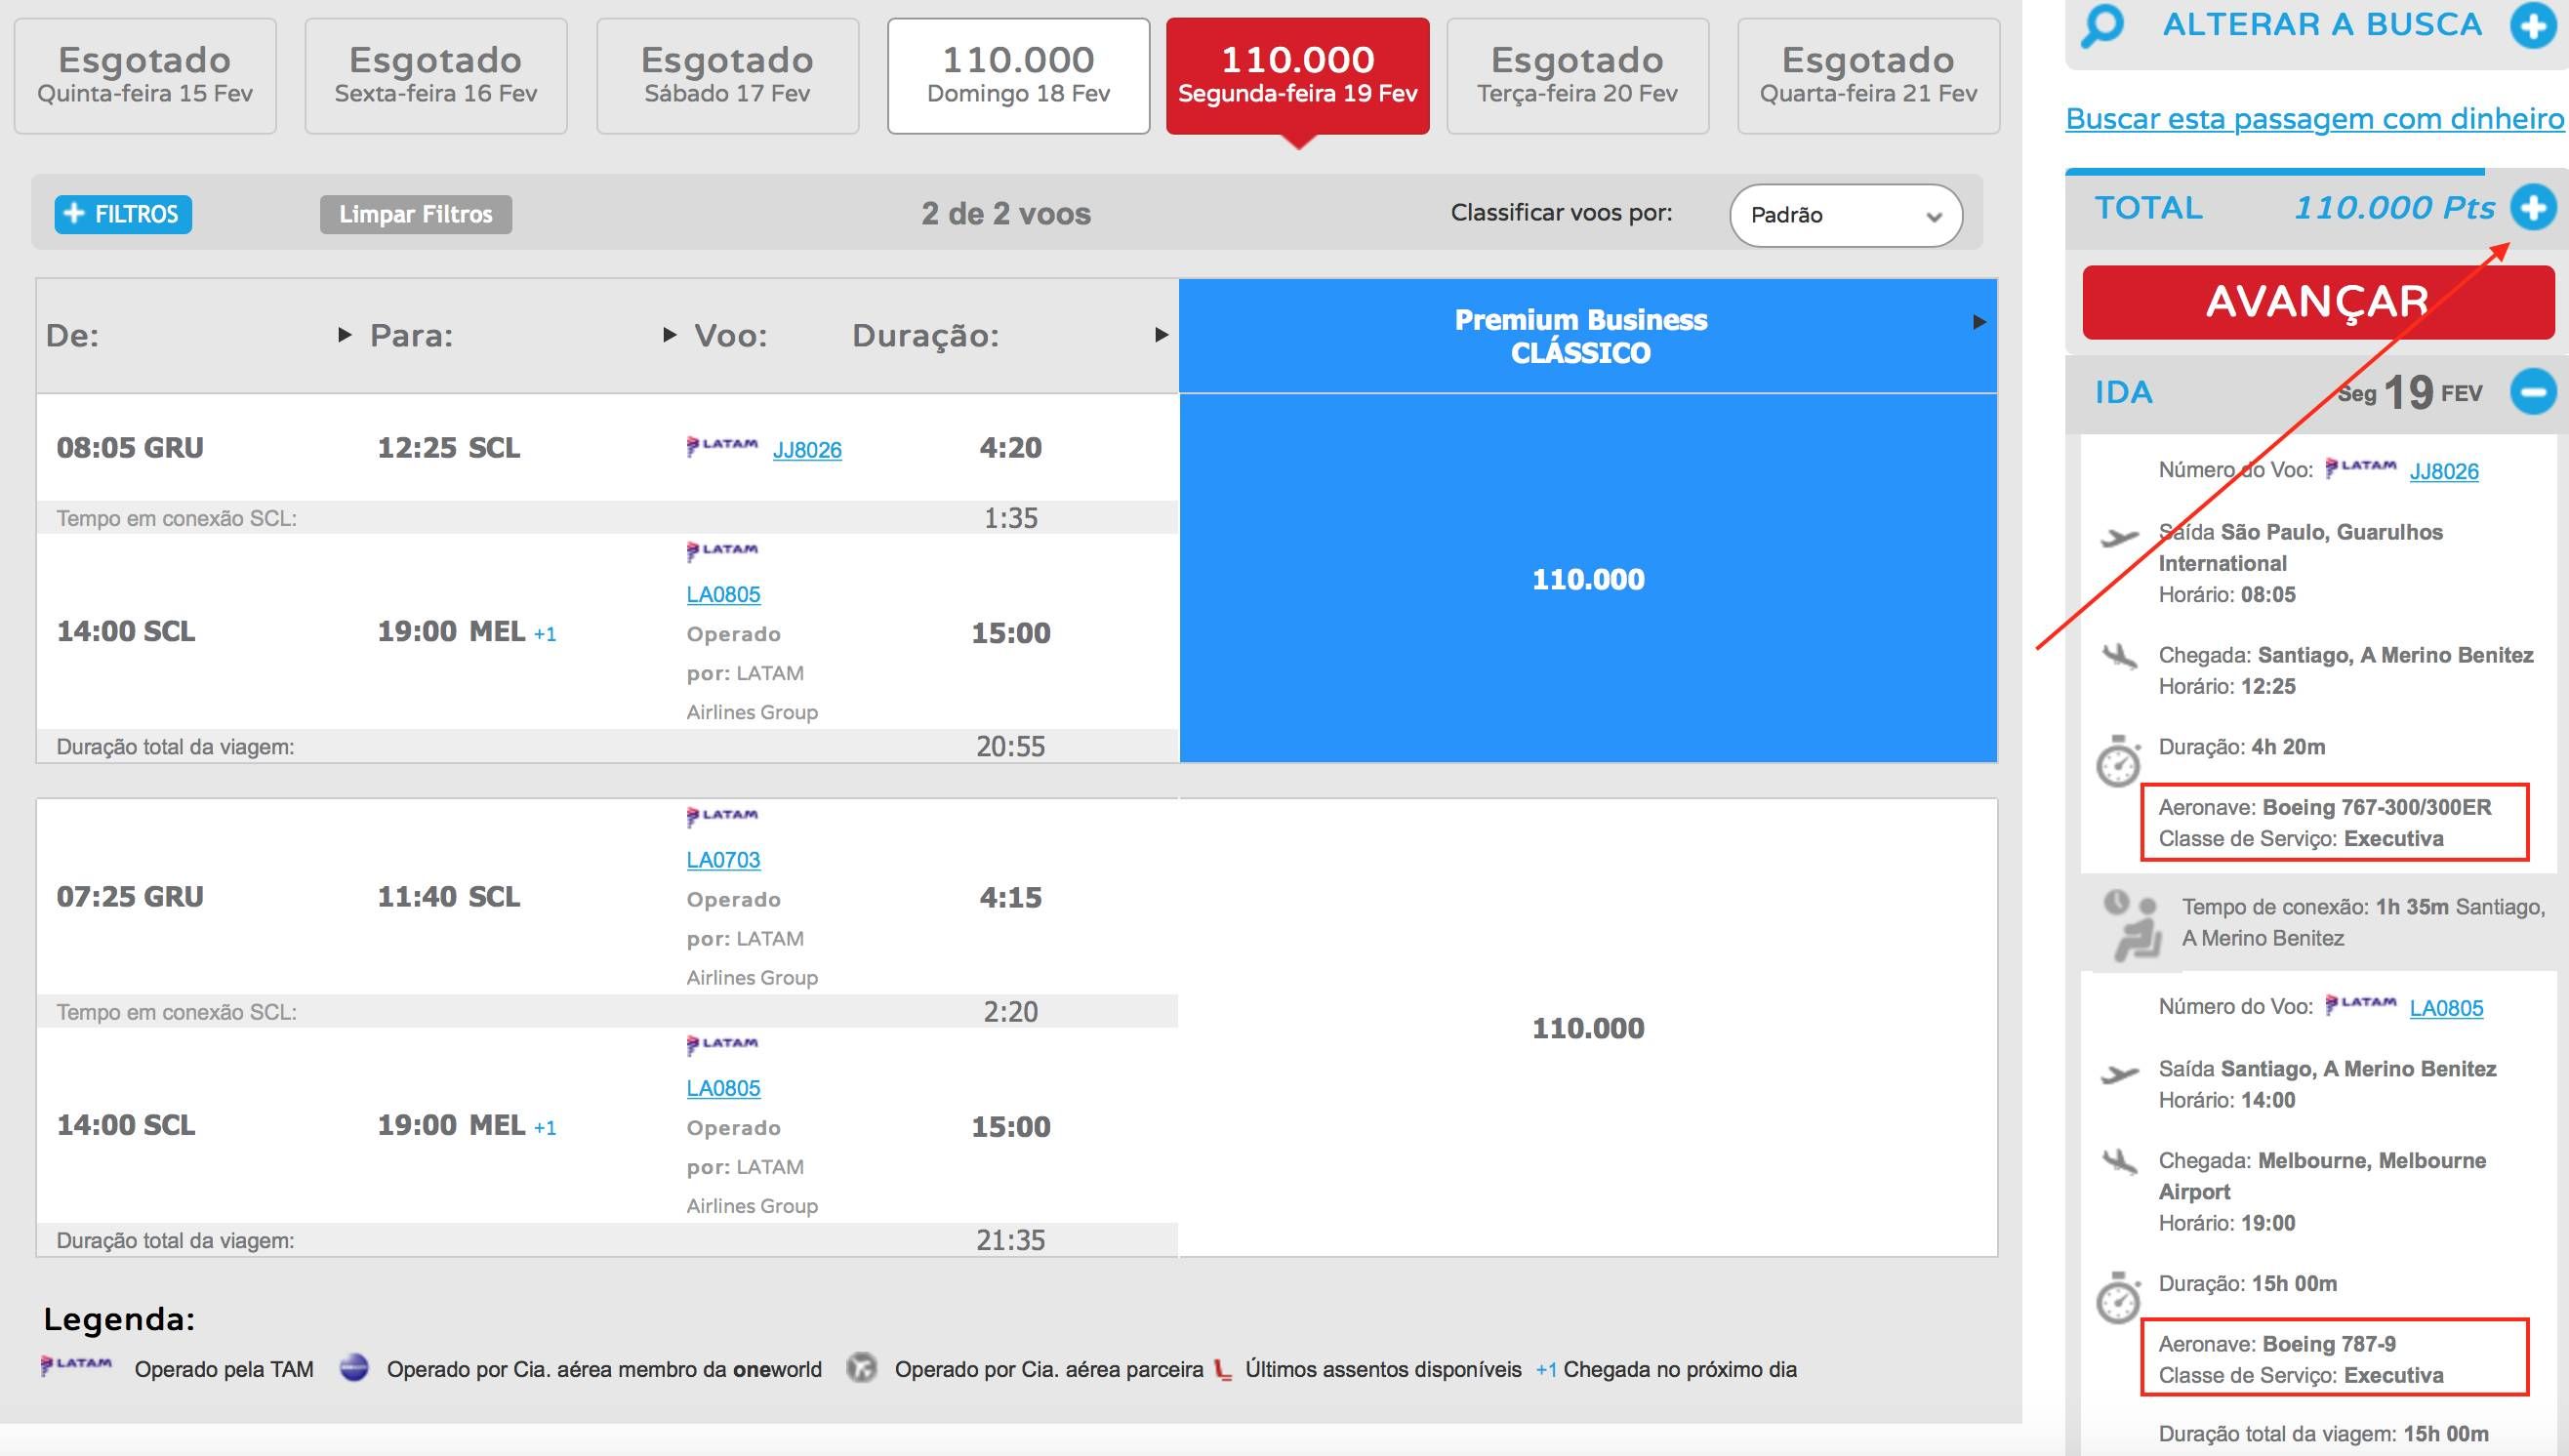Viewport: 2569px width, 1456px height.
Task: Click the 2 de 2 voos counter
Action: (x=1006, y=214)
